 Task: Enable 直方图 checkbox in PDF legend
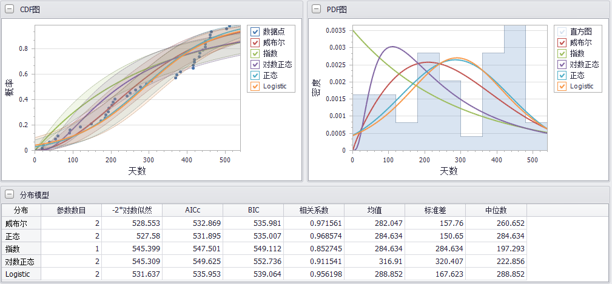pyautogui.click(x=562, y=32)
